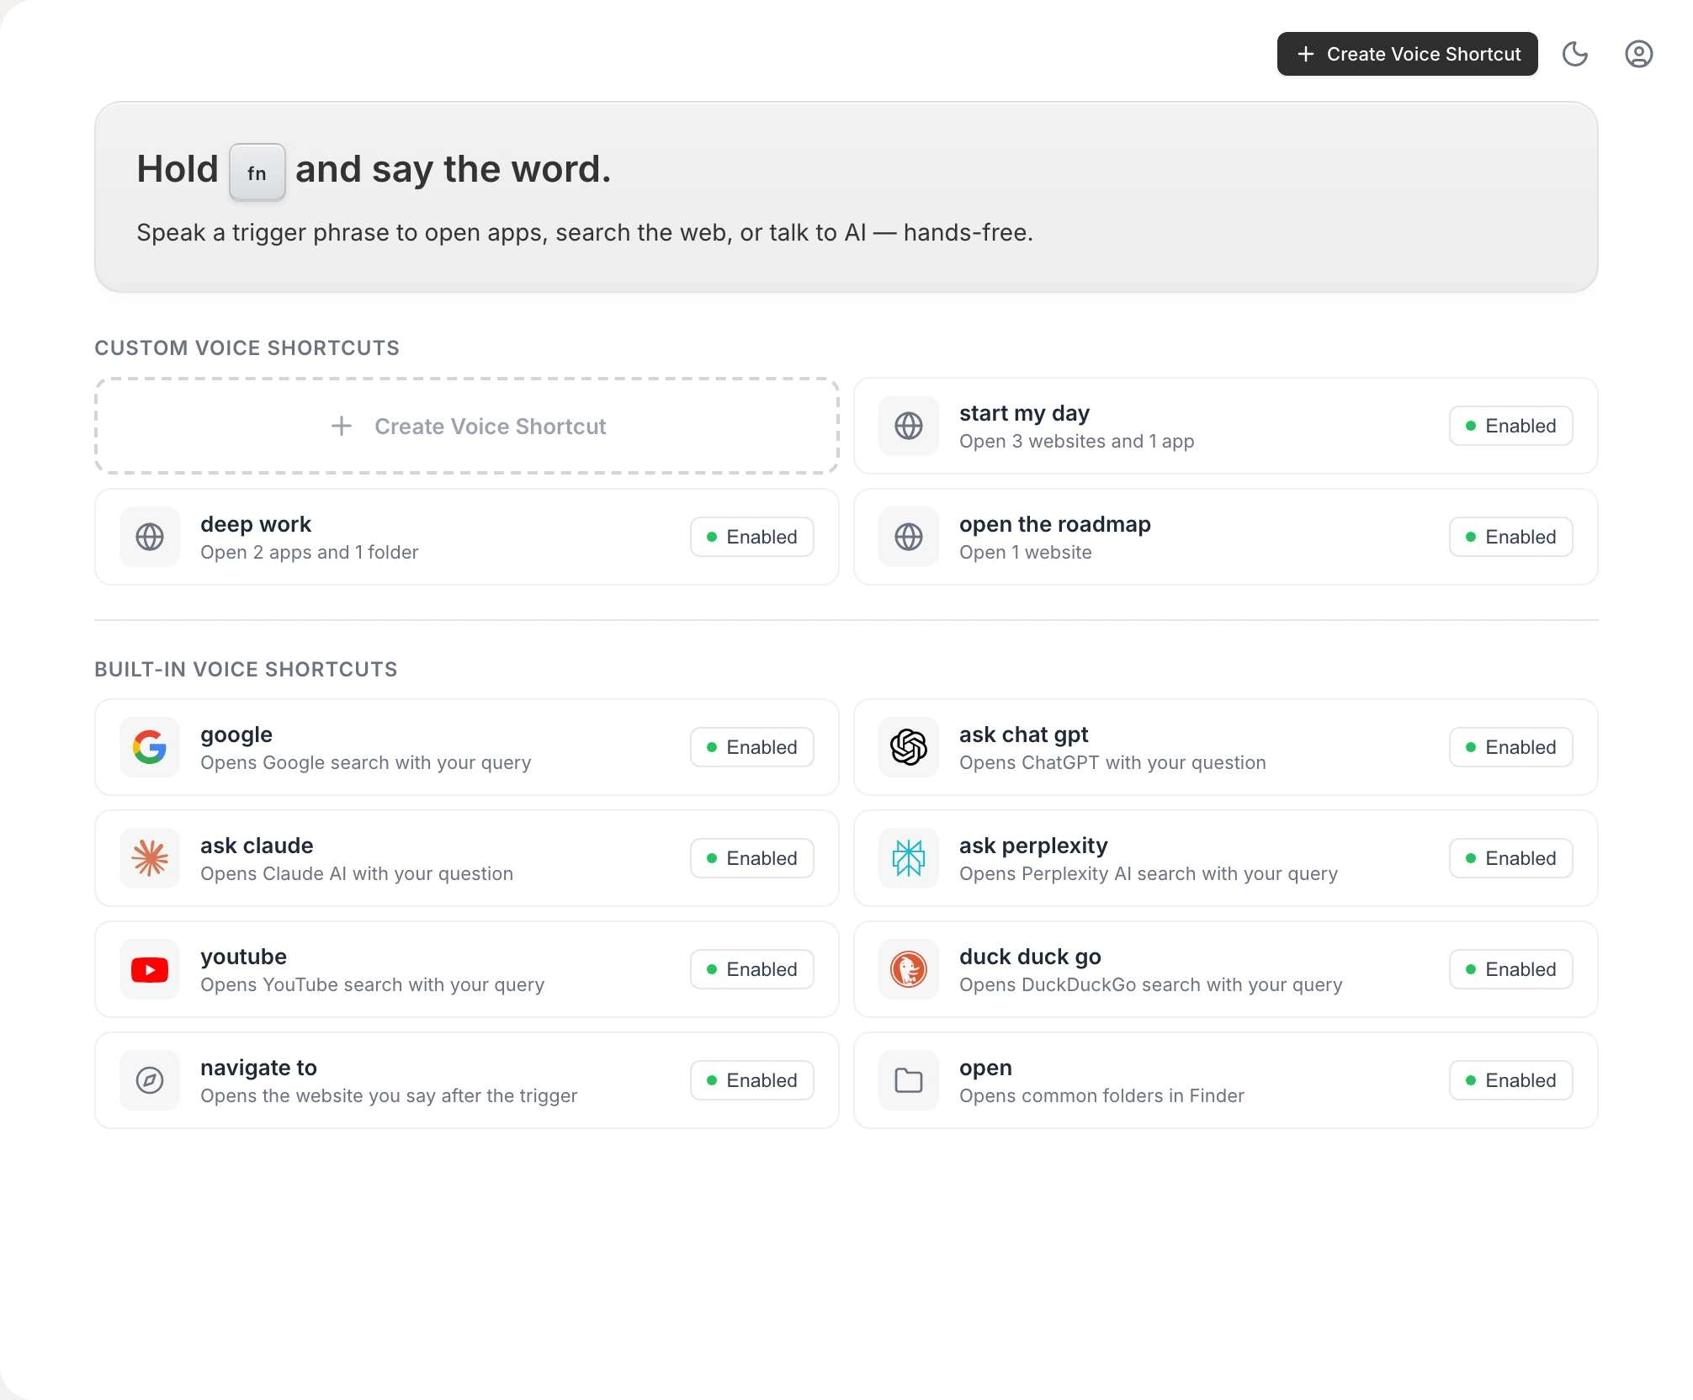The height and width of the screenshot is (1400, 1693).
Task: Click the Custom Voice Shortcuts heading
Action: coord(247,347)
